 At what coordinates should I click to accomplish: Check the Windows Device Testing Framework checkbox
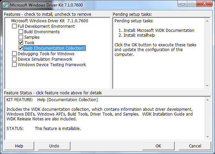[14, 65]
